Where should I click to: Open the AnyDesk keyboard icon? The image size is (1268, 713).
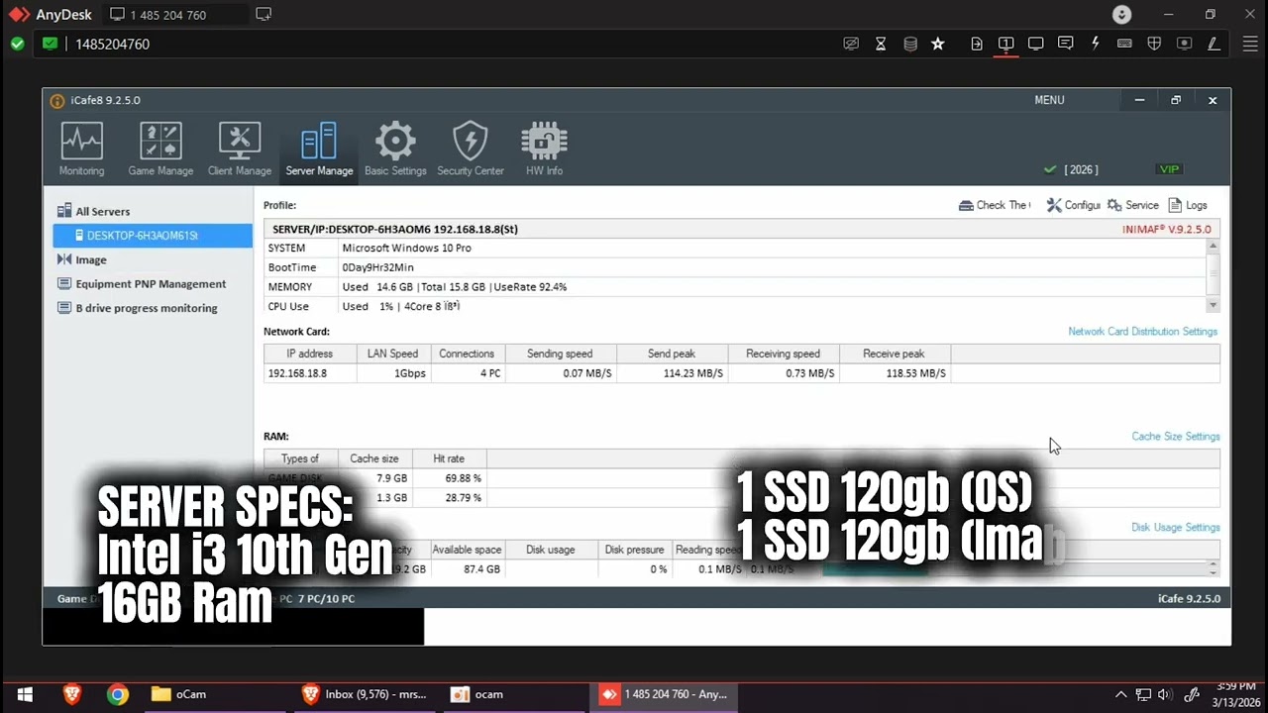[x=1124, y=44]
